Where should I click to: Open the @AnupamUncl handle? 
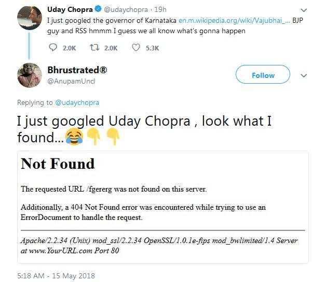71,82
